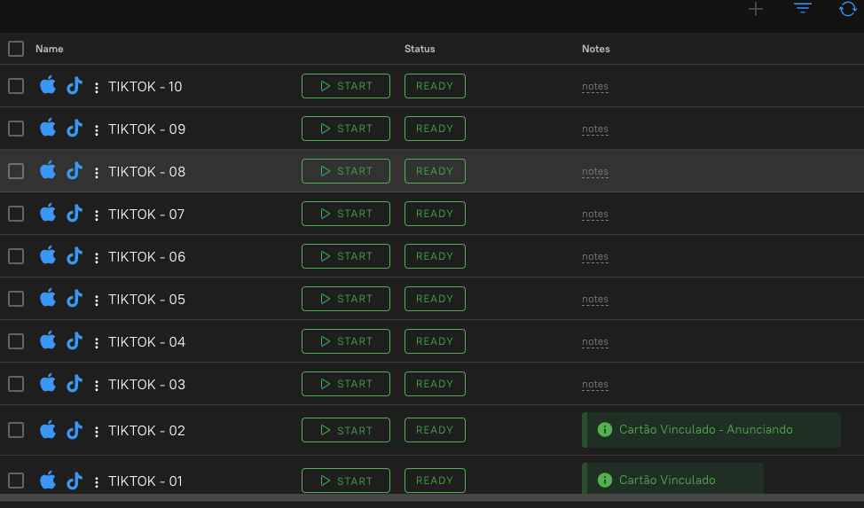Click the TikTok icon on TIKTOK - 04
Screen dimensions: 864x508
coord(75,341)
